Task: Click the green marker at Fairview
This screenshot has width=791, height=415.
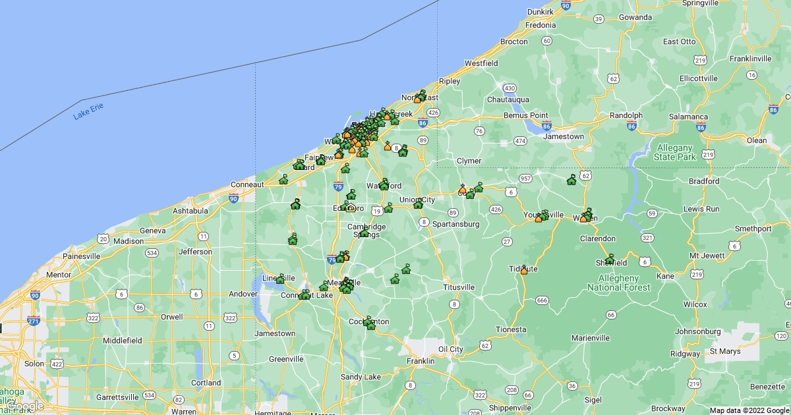Action: point(321,160)
